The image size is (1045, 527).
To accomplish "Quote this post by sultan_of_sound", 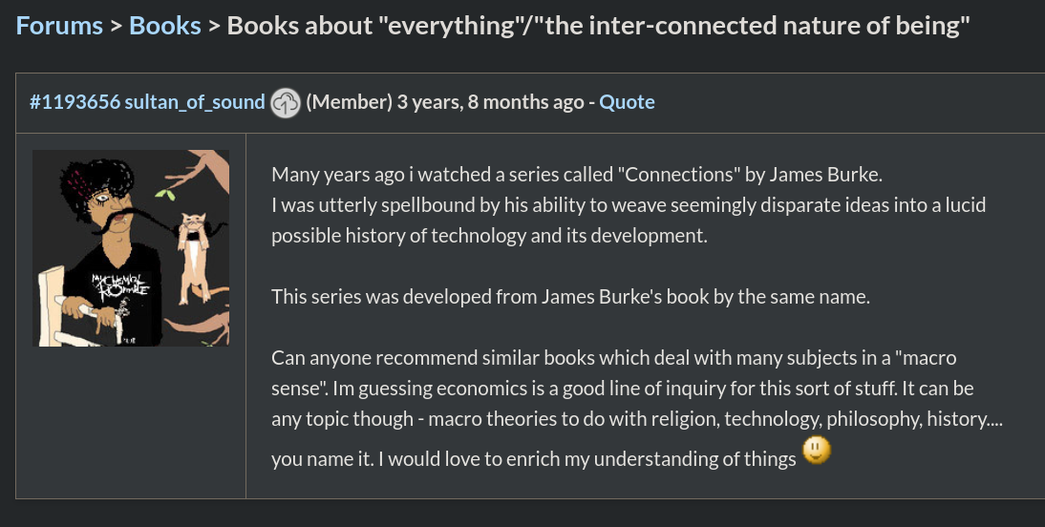I will click(x=627, y=102).
